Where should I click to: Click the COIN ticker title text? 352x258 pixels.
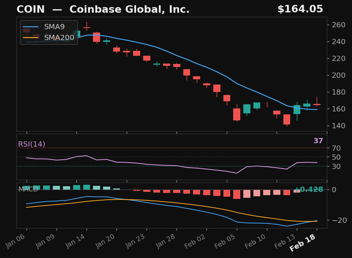point(30,9)
